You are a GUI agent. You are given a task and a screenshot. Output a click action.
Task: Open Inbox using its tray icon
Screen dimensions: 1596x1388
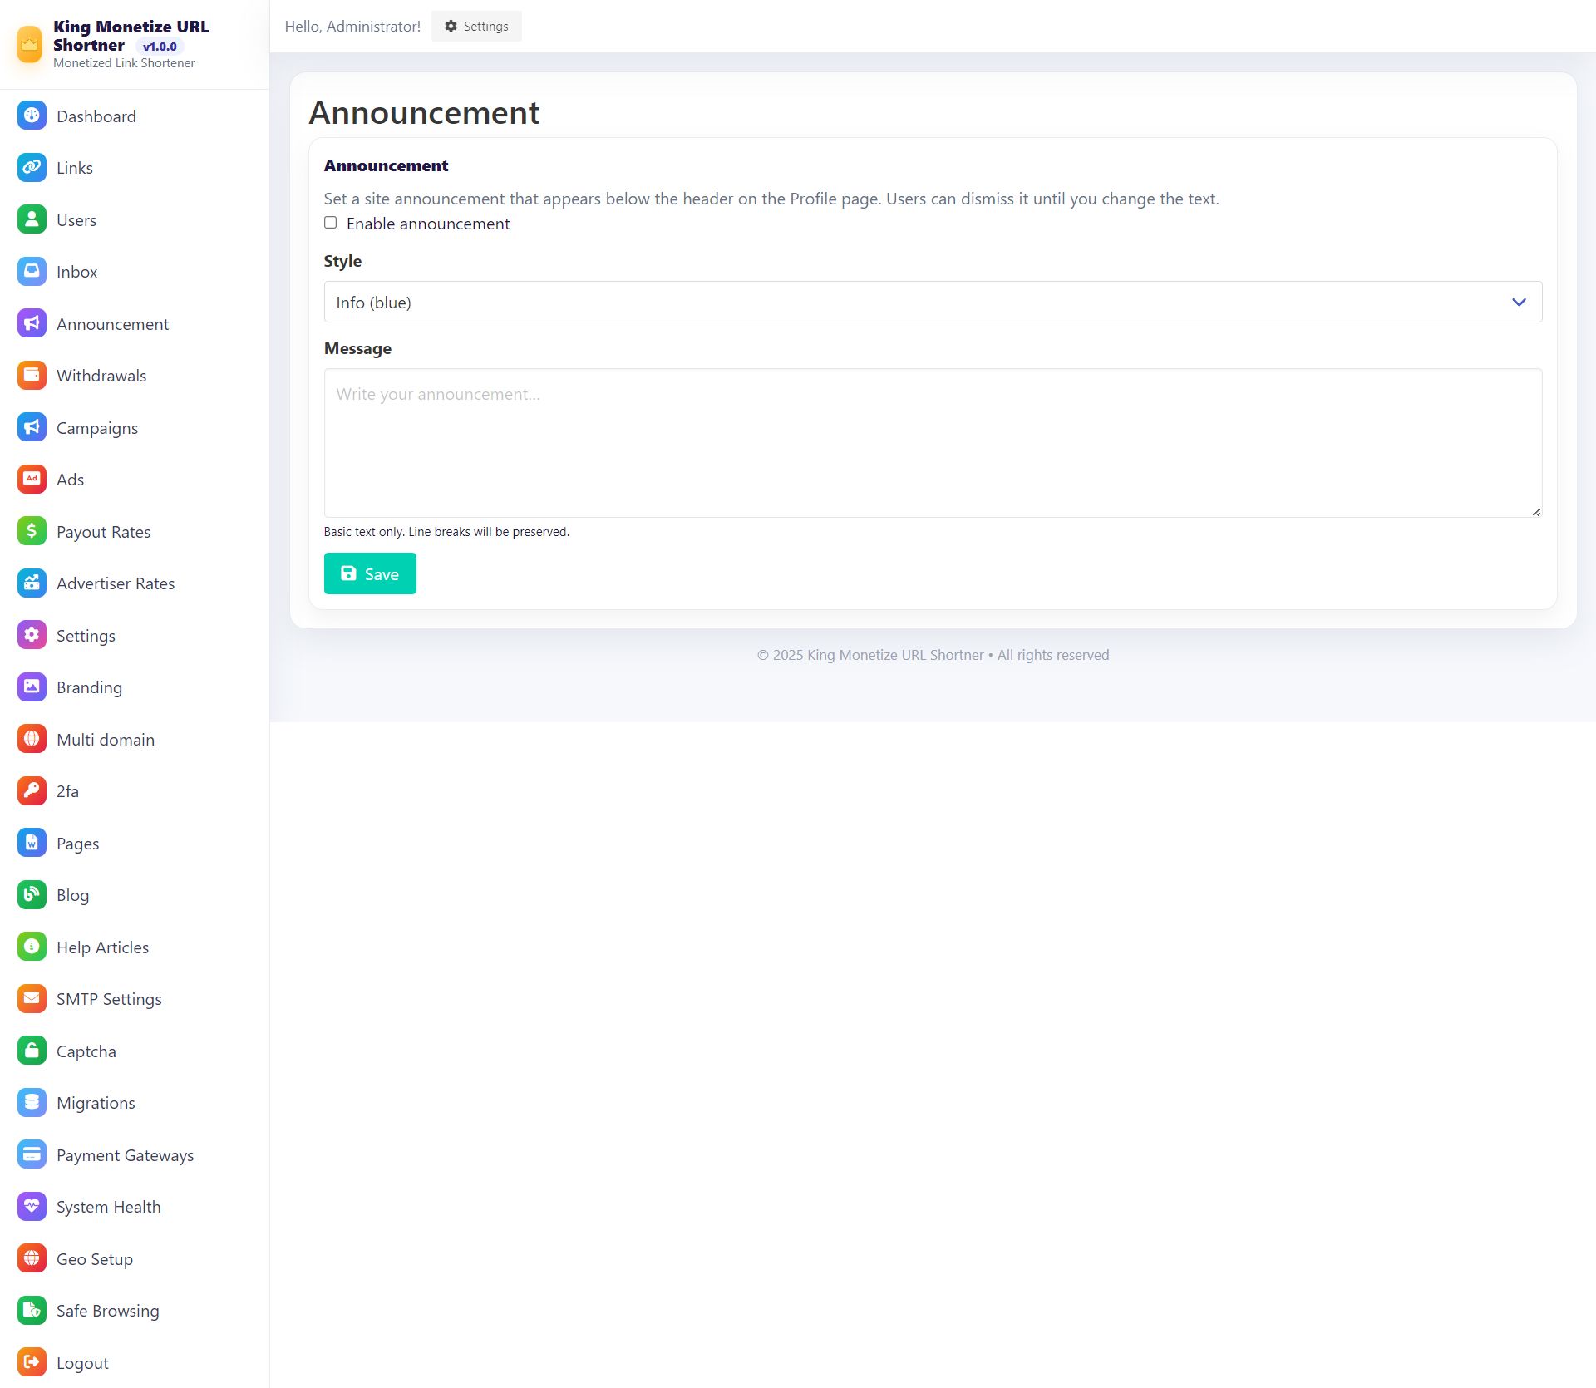(x=32, y=272)
